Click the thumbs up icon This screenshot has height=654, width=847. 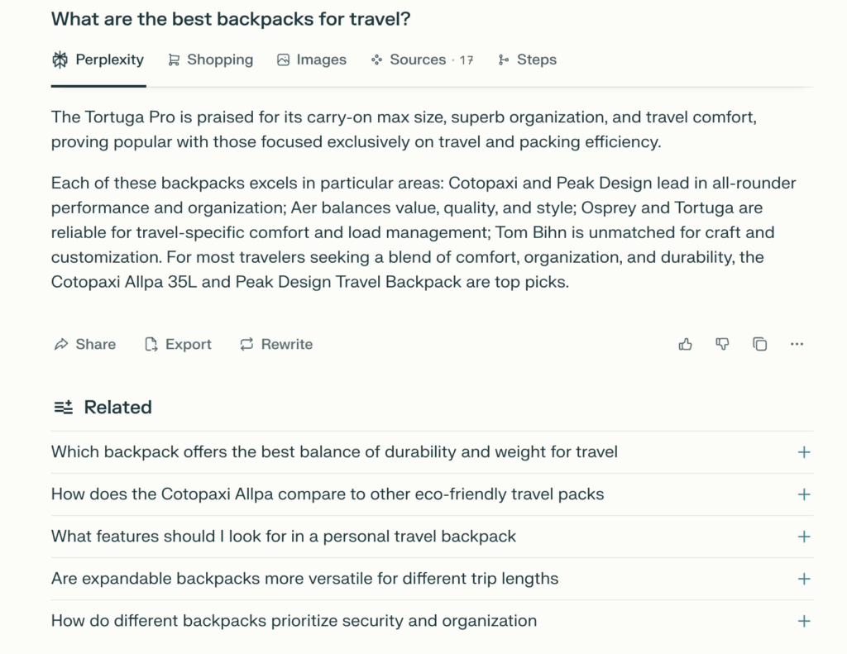click(x=685, y=344)
